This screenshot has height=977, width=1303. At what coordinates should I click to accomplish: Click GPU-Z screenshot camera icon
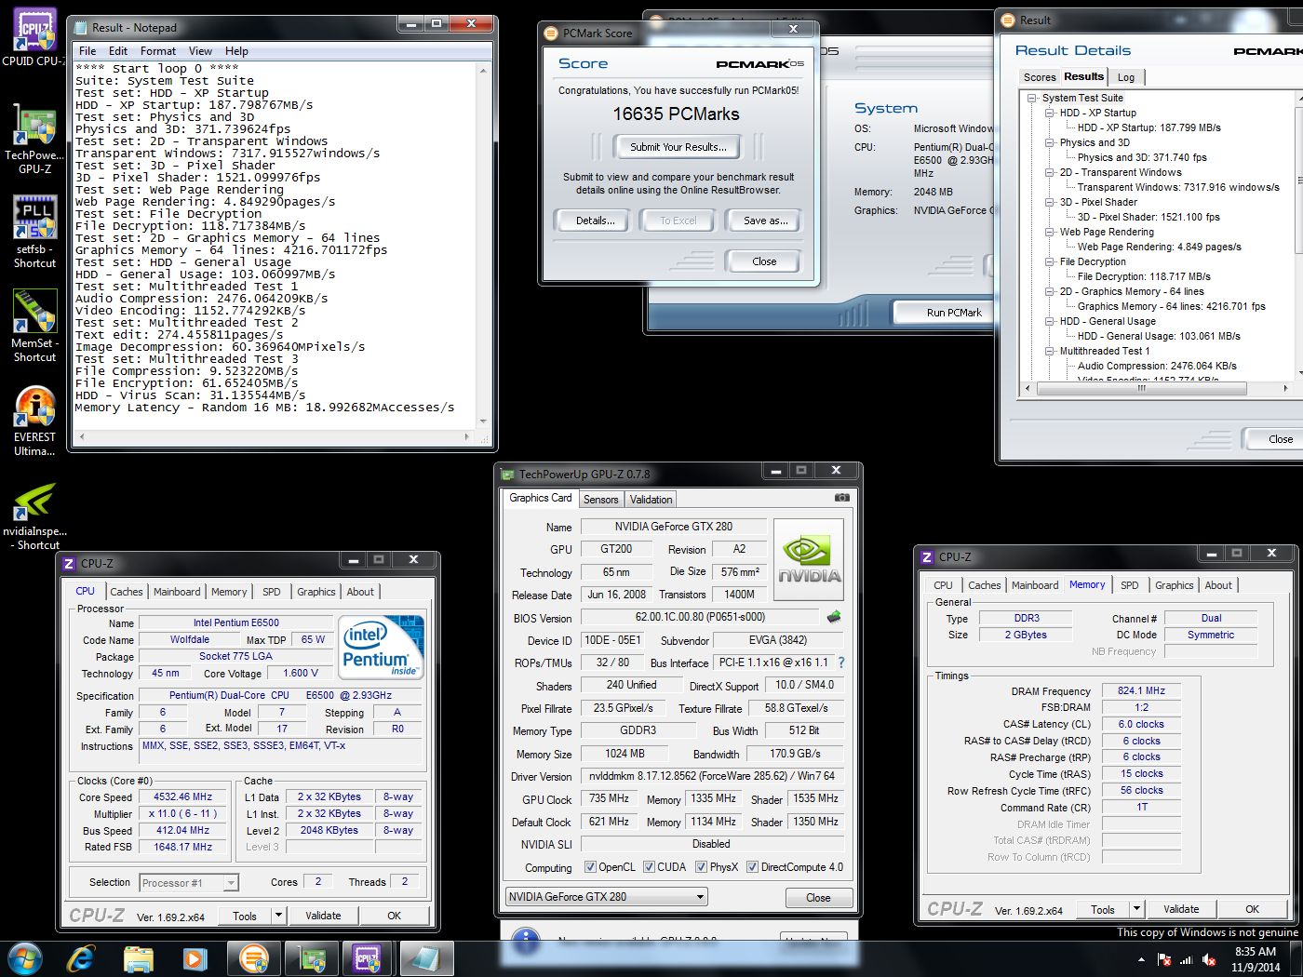[842, 498]
